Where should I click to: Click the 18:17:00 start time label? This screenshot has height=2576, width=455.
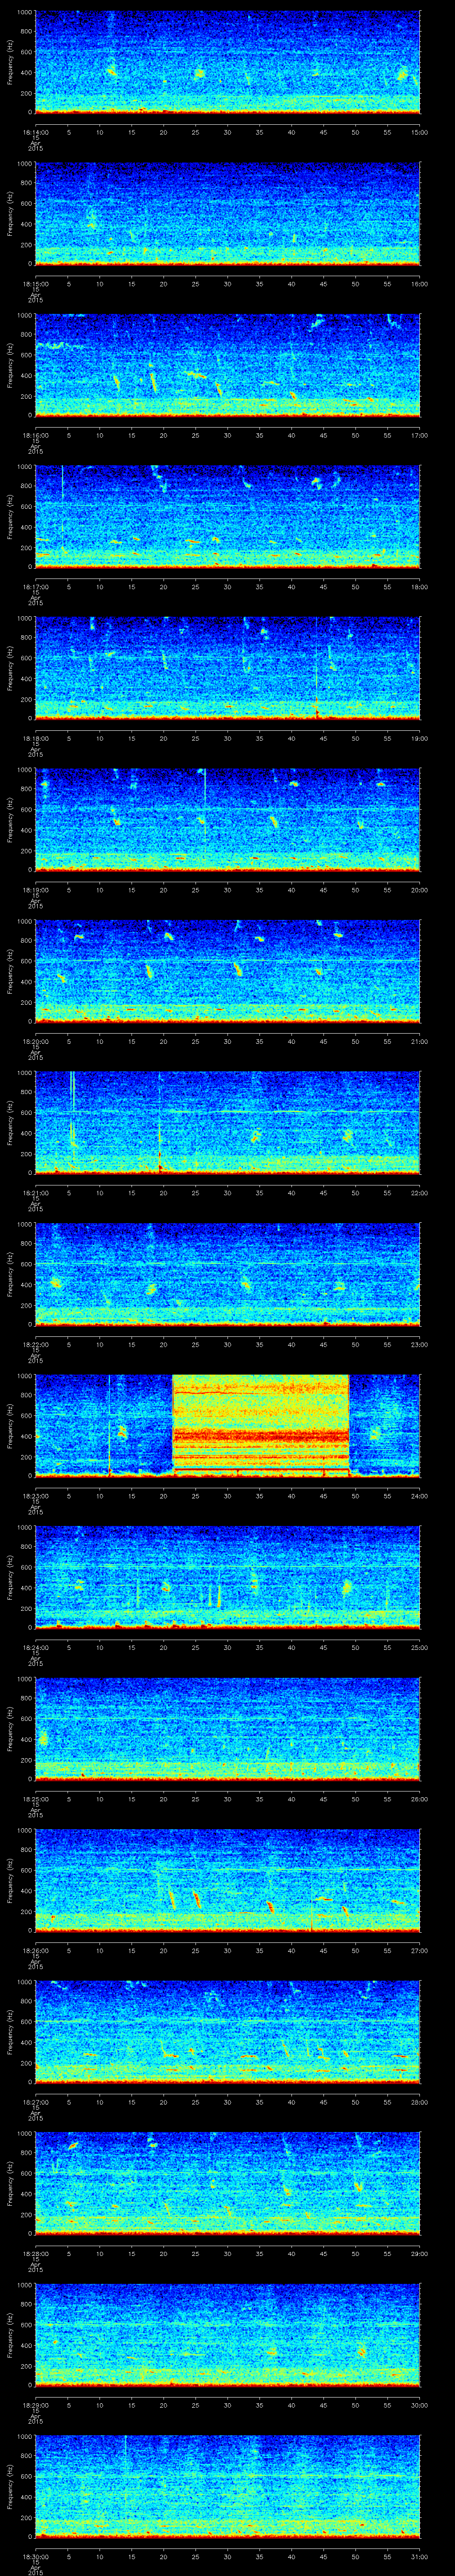[x=35, y=586]
